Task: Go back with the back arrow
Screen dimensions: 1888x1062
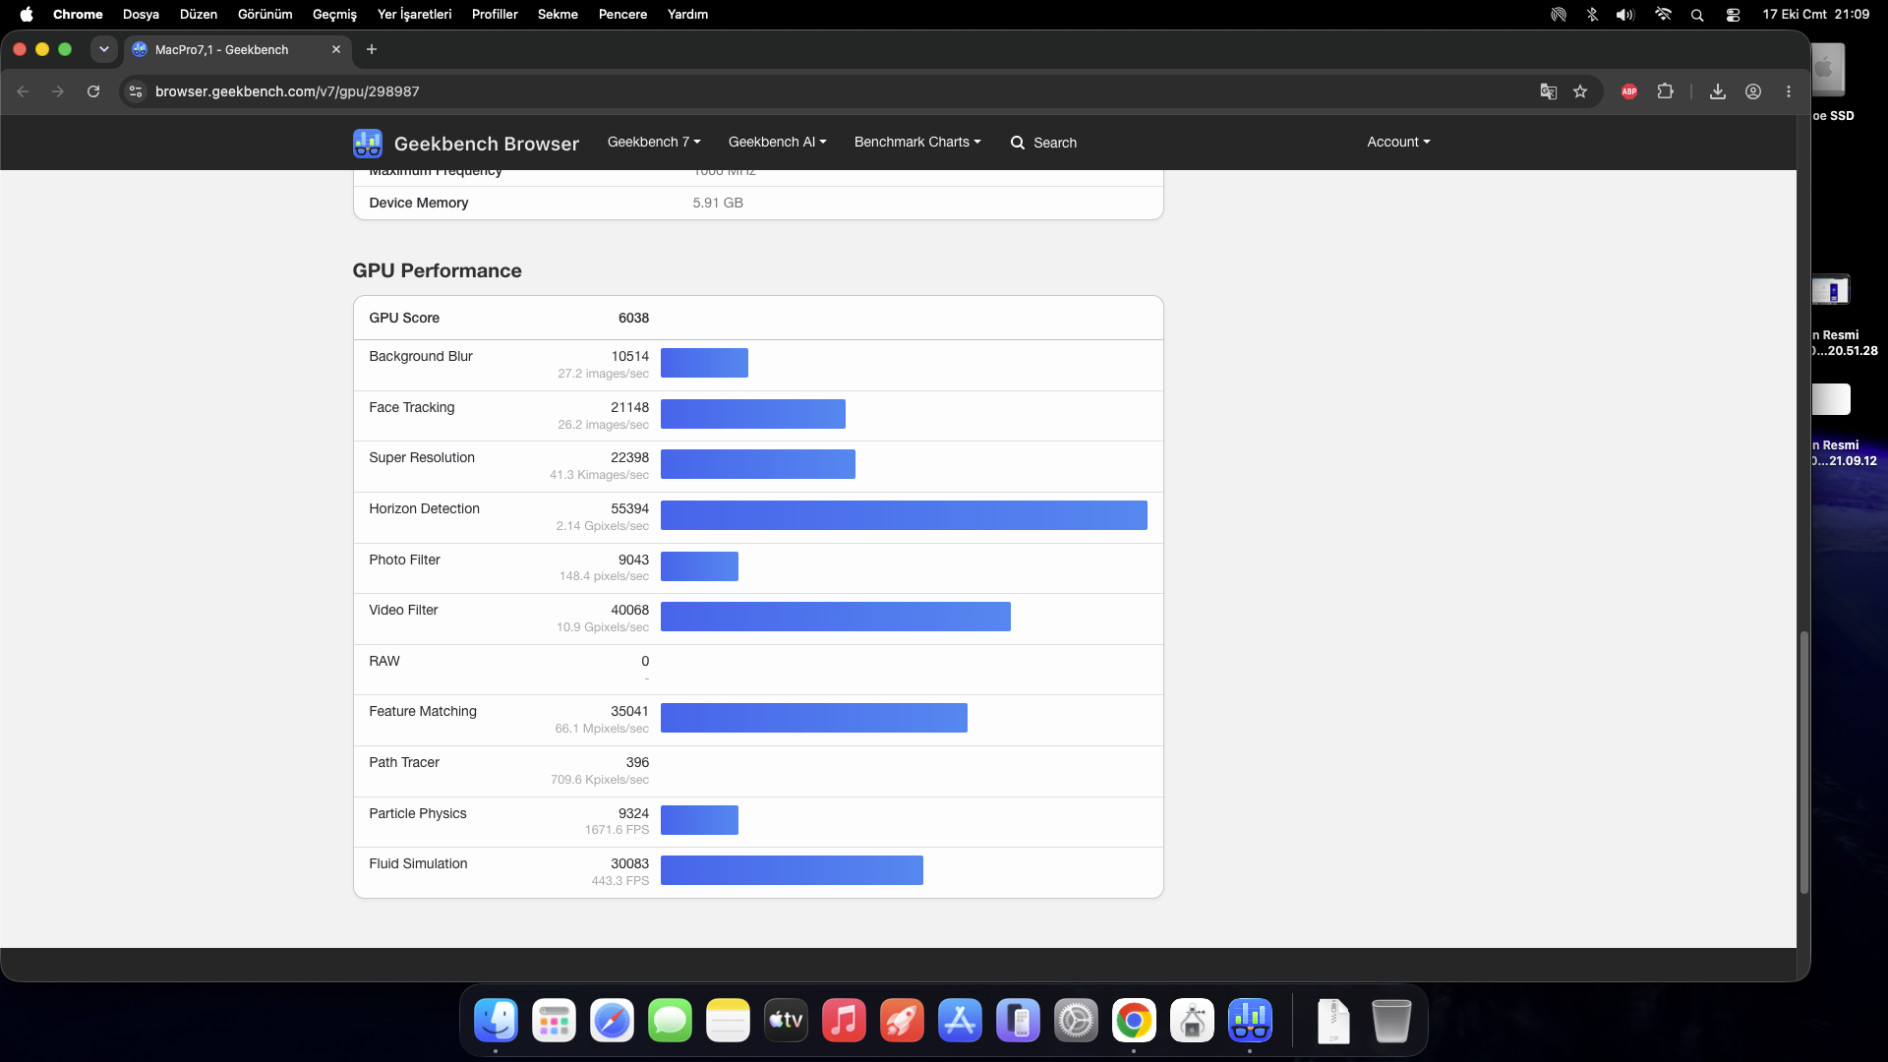Action: (23, 91)
